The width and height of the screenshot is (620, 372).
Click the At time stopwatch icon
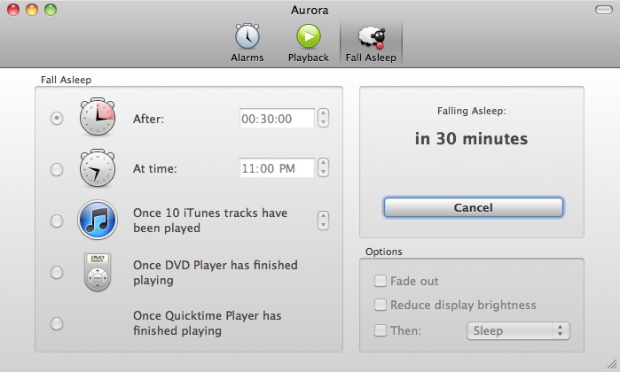98,168
